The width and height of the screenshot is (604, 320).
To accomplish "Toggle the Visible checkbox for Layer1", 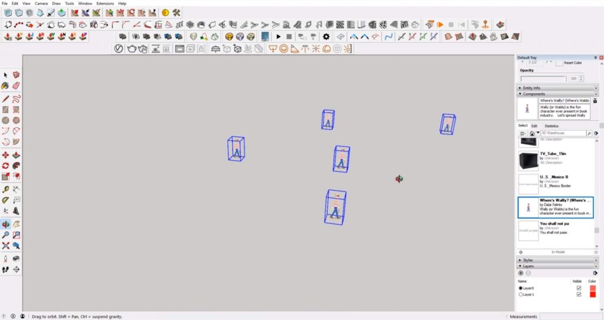I will (579, 295).
